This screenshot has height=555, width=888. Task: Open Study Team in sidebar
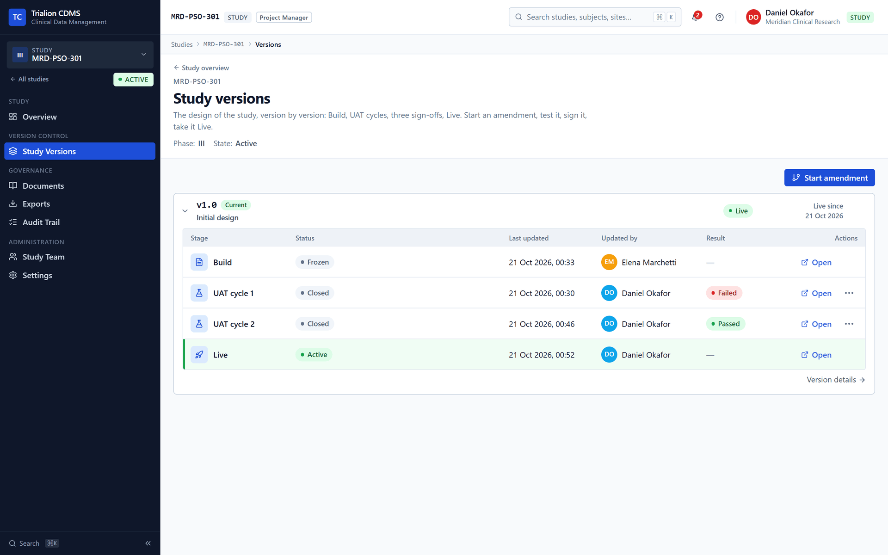click(80, 257)
